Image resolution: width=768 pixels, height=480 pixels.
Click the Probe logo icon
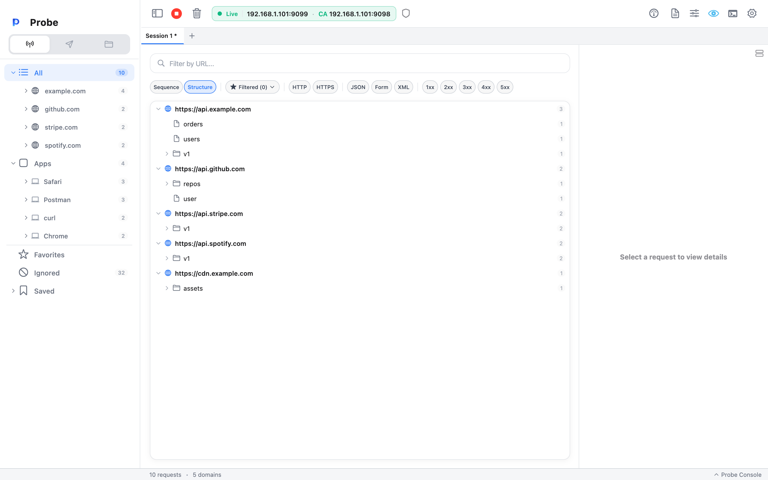tap(16, 22)
